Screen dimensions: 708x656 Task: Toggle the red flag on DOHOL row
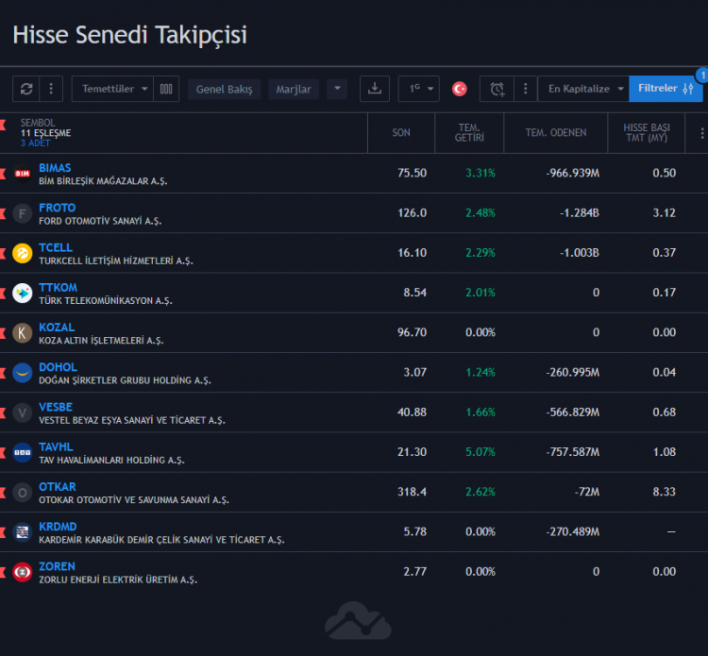coord(3,373)
